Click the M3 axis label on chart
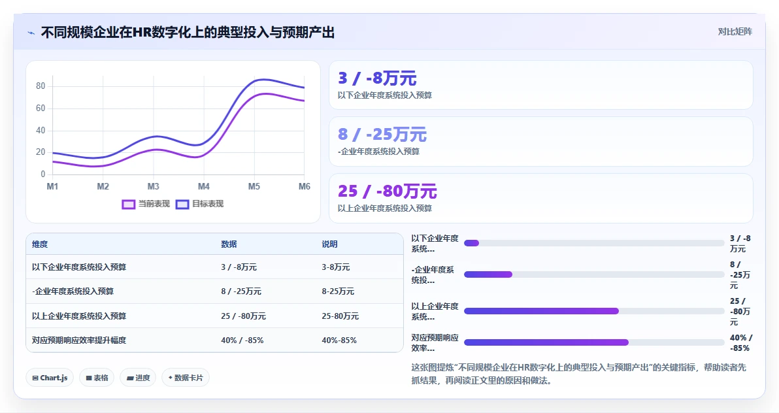The image size is (779, 413). point(153,186)
